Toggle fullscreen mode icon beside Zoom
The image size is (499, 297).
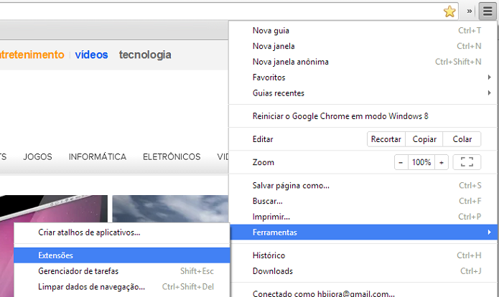pyautogui.click(x=467, y=162)
